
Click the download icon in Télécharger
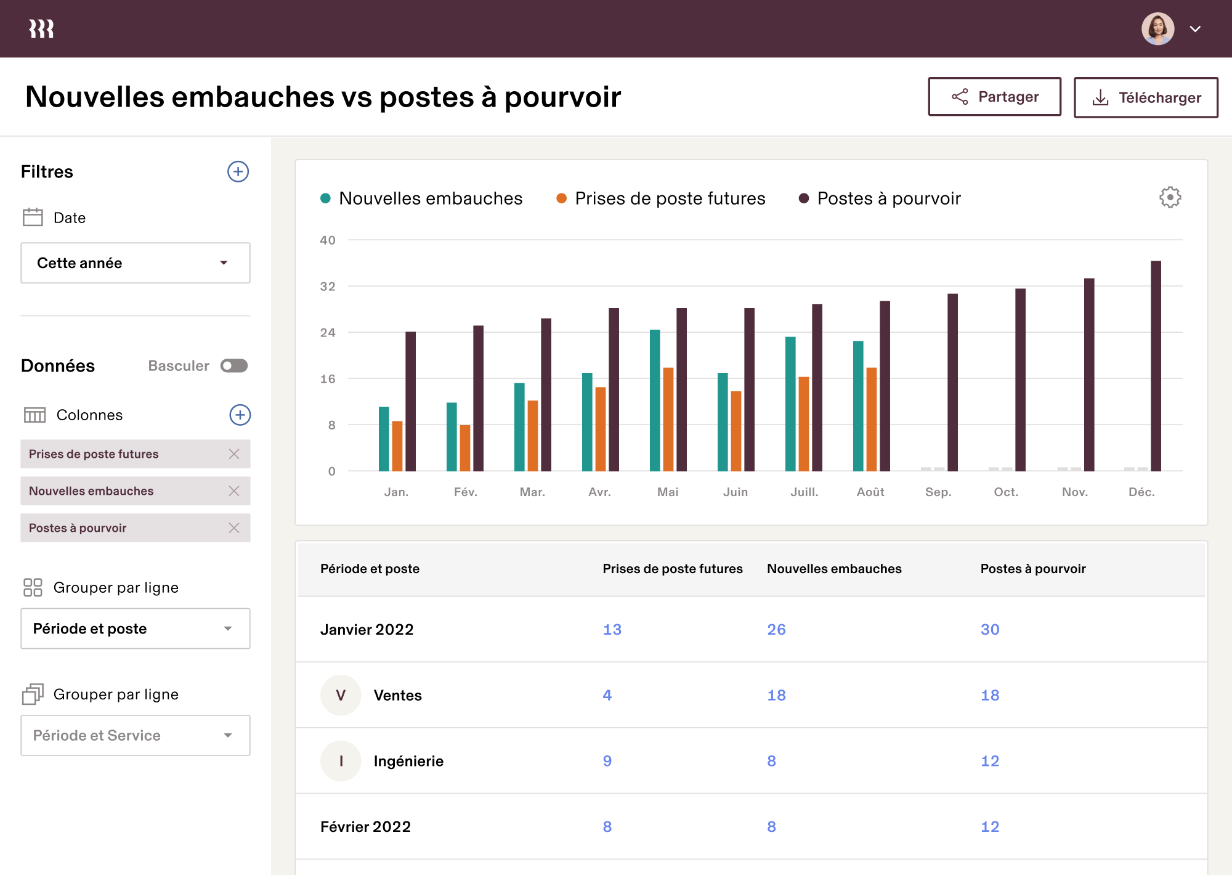click(x=1100, y=97)
